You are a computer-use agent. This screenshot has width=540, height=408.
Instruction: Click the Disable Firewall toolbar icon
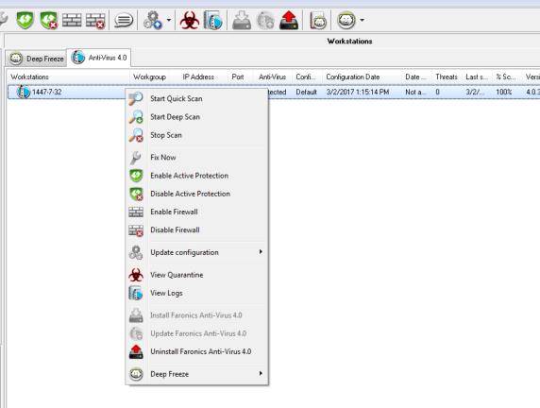tap(95, 21)
